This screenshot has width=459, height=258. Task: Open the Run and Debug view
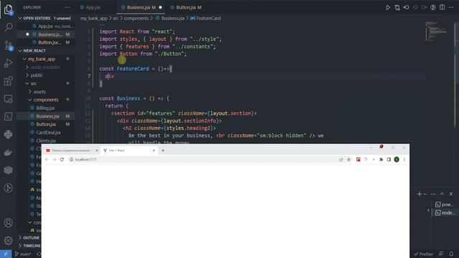coord(8,63)
